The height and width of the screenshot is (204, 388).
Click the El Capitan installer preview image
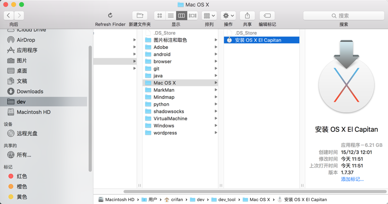point(346,76)
